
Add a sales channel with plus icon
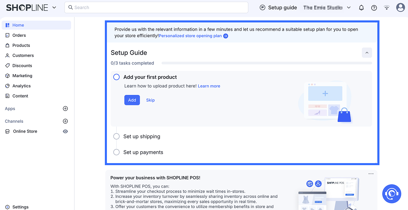point(65,122)
